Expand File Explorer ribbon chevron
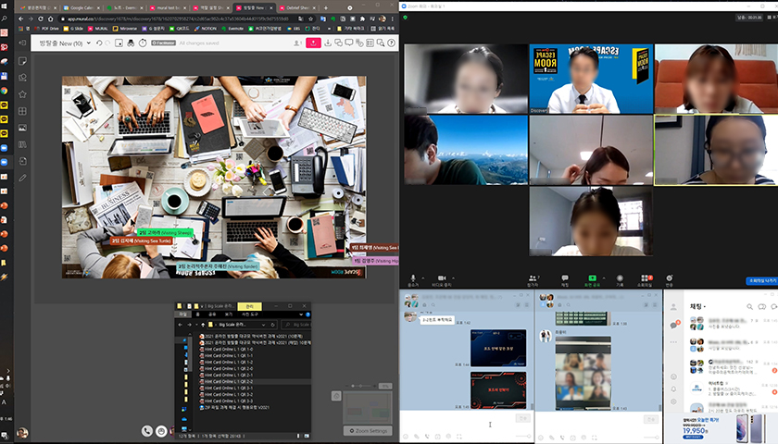This screenshot has height=444, width=778. point(301,314)
